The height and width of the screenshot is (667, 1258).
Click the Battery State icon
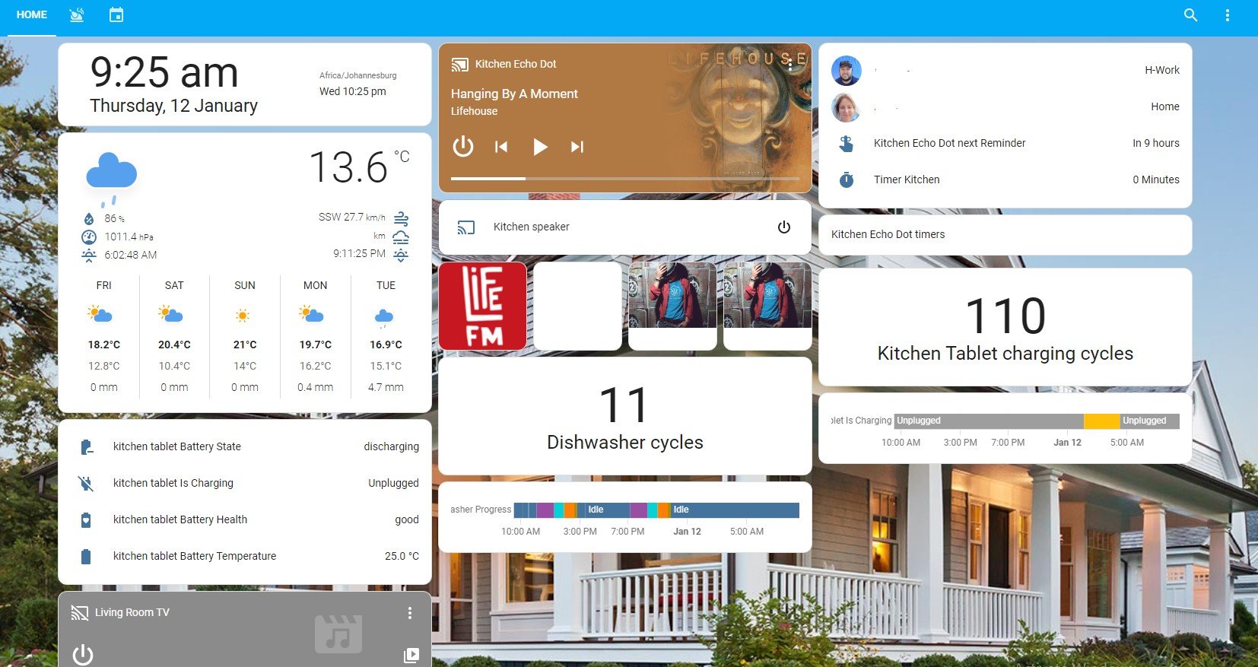click(87, 446)
